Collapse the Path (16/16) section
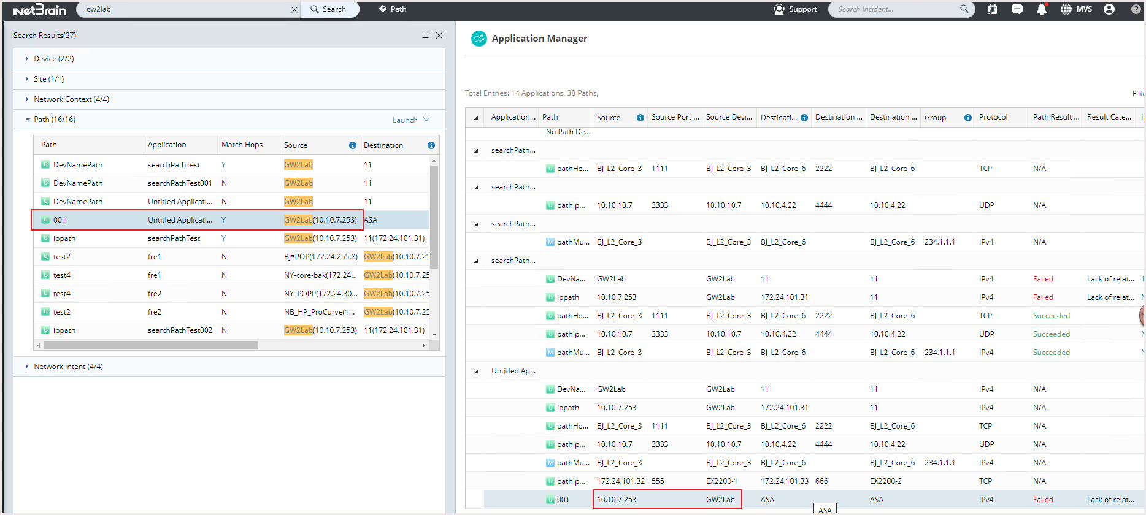 tap(27, 120)
